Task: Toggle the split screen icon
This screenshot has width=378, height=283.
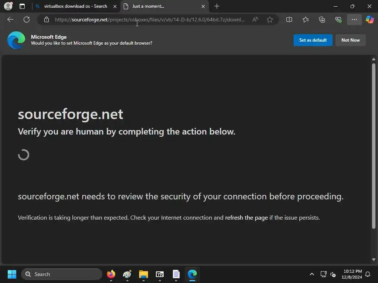Action: tap(289, 20)
